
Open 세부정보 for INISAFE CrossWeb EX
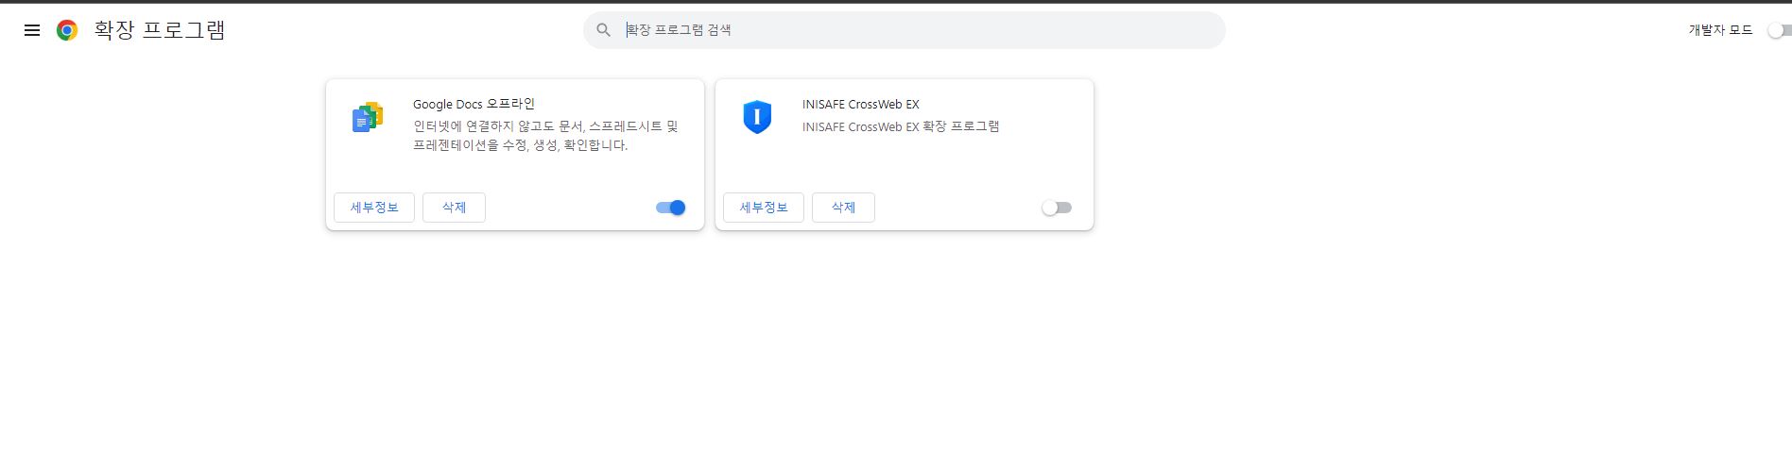[x=764, y=208]
